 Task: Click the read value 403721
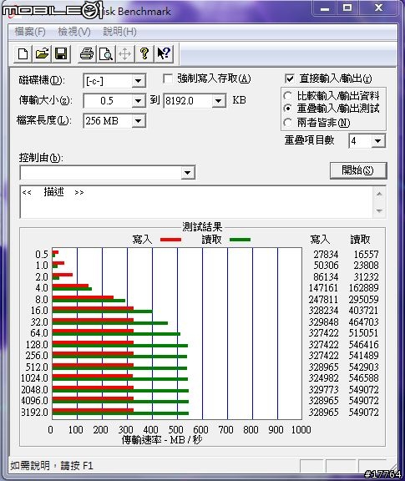363,311
